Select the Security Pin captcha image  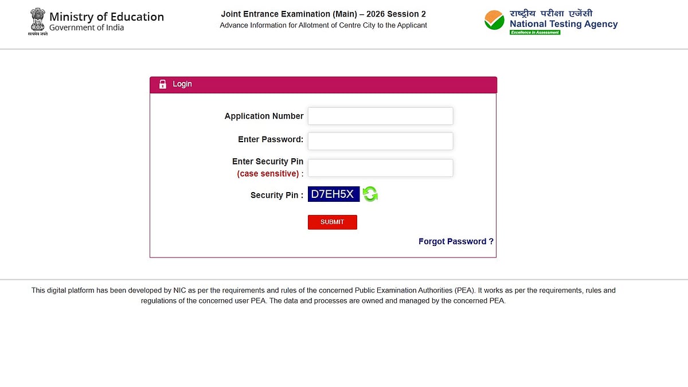(334, 194)
